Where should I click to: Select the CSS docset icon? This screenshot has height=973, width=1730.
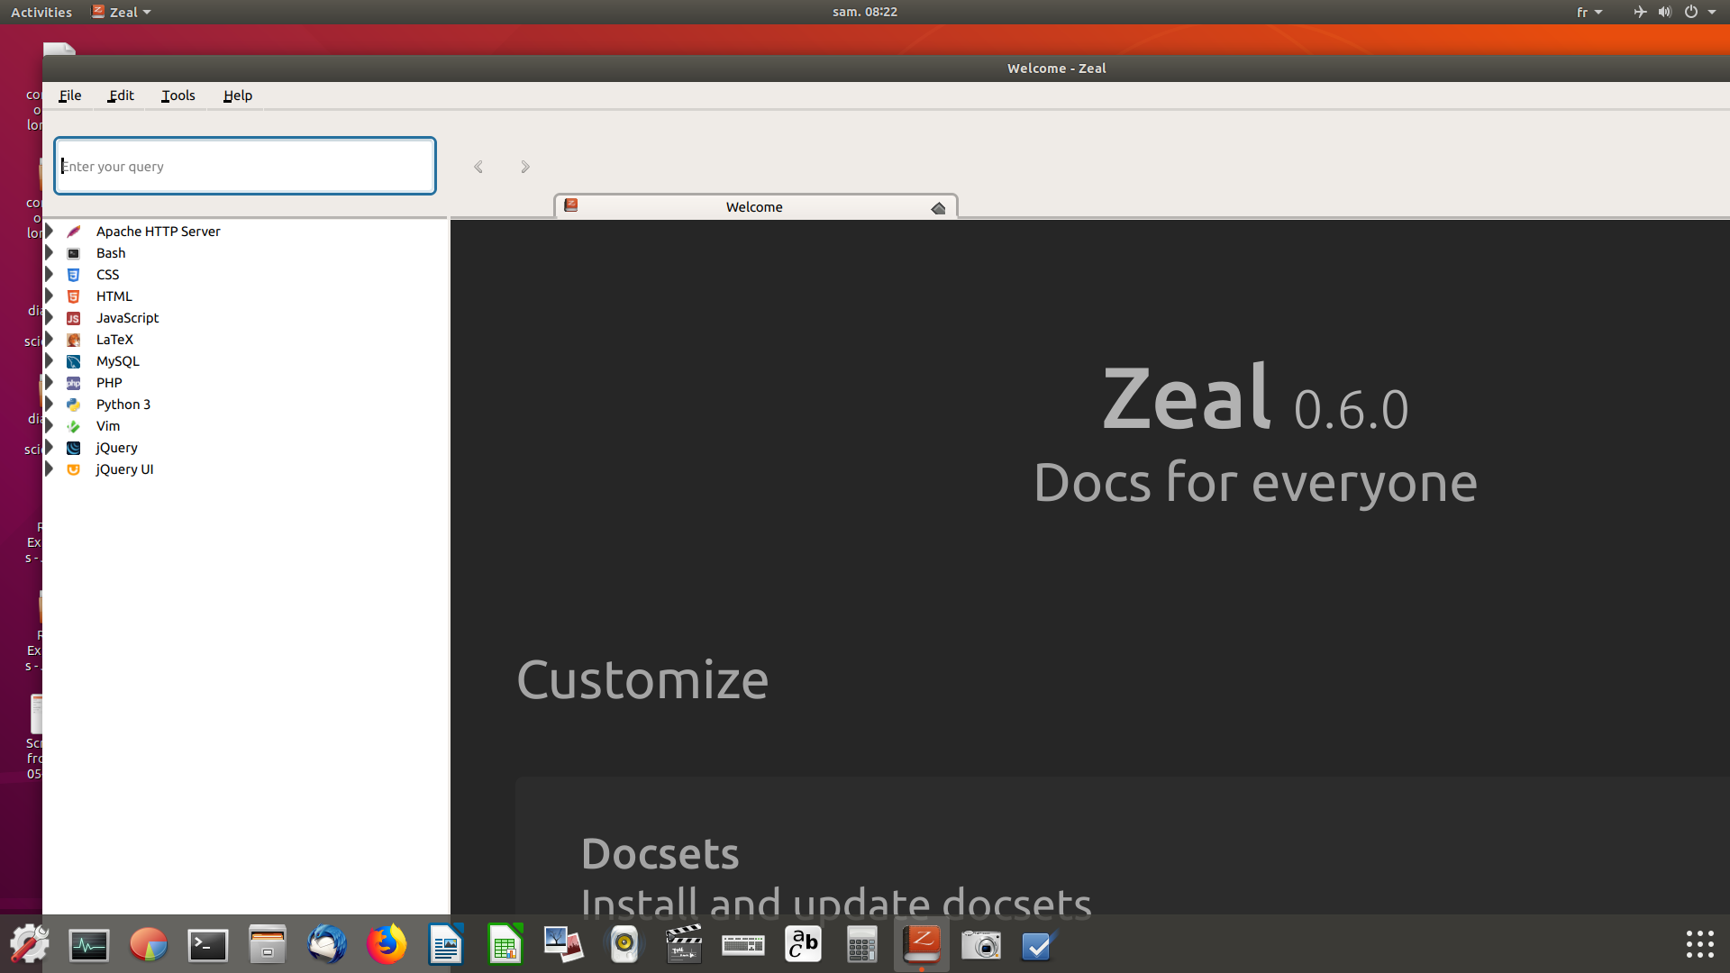point(74,275)
